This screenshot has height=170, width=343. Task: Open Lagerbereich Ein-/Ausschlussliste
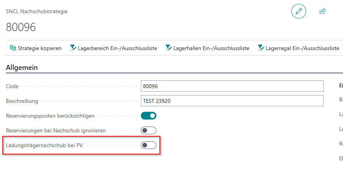pos(117,49)
